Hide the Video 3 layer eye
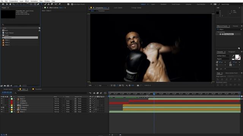The height and width of the screenshot is (136, 243). coord(2,99)
